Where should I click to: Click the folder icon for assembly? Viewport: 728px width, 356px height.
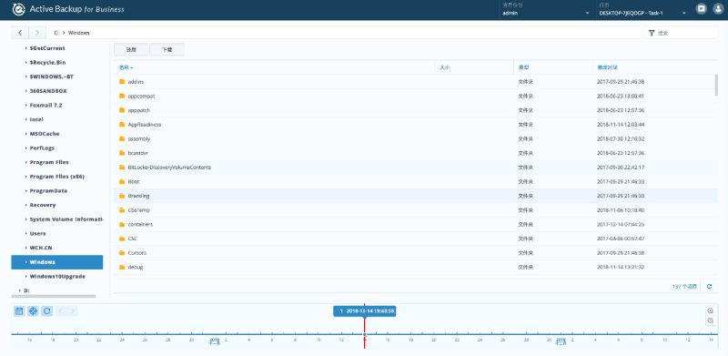point(122,139)
